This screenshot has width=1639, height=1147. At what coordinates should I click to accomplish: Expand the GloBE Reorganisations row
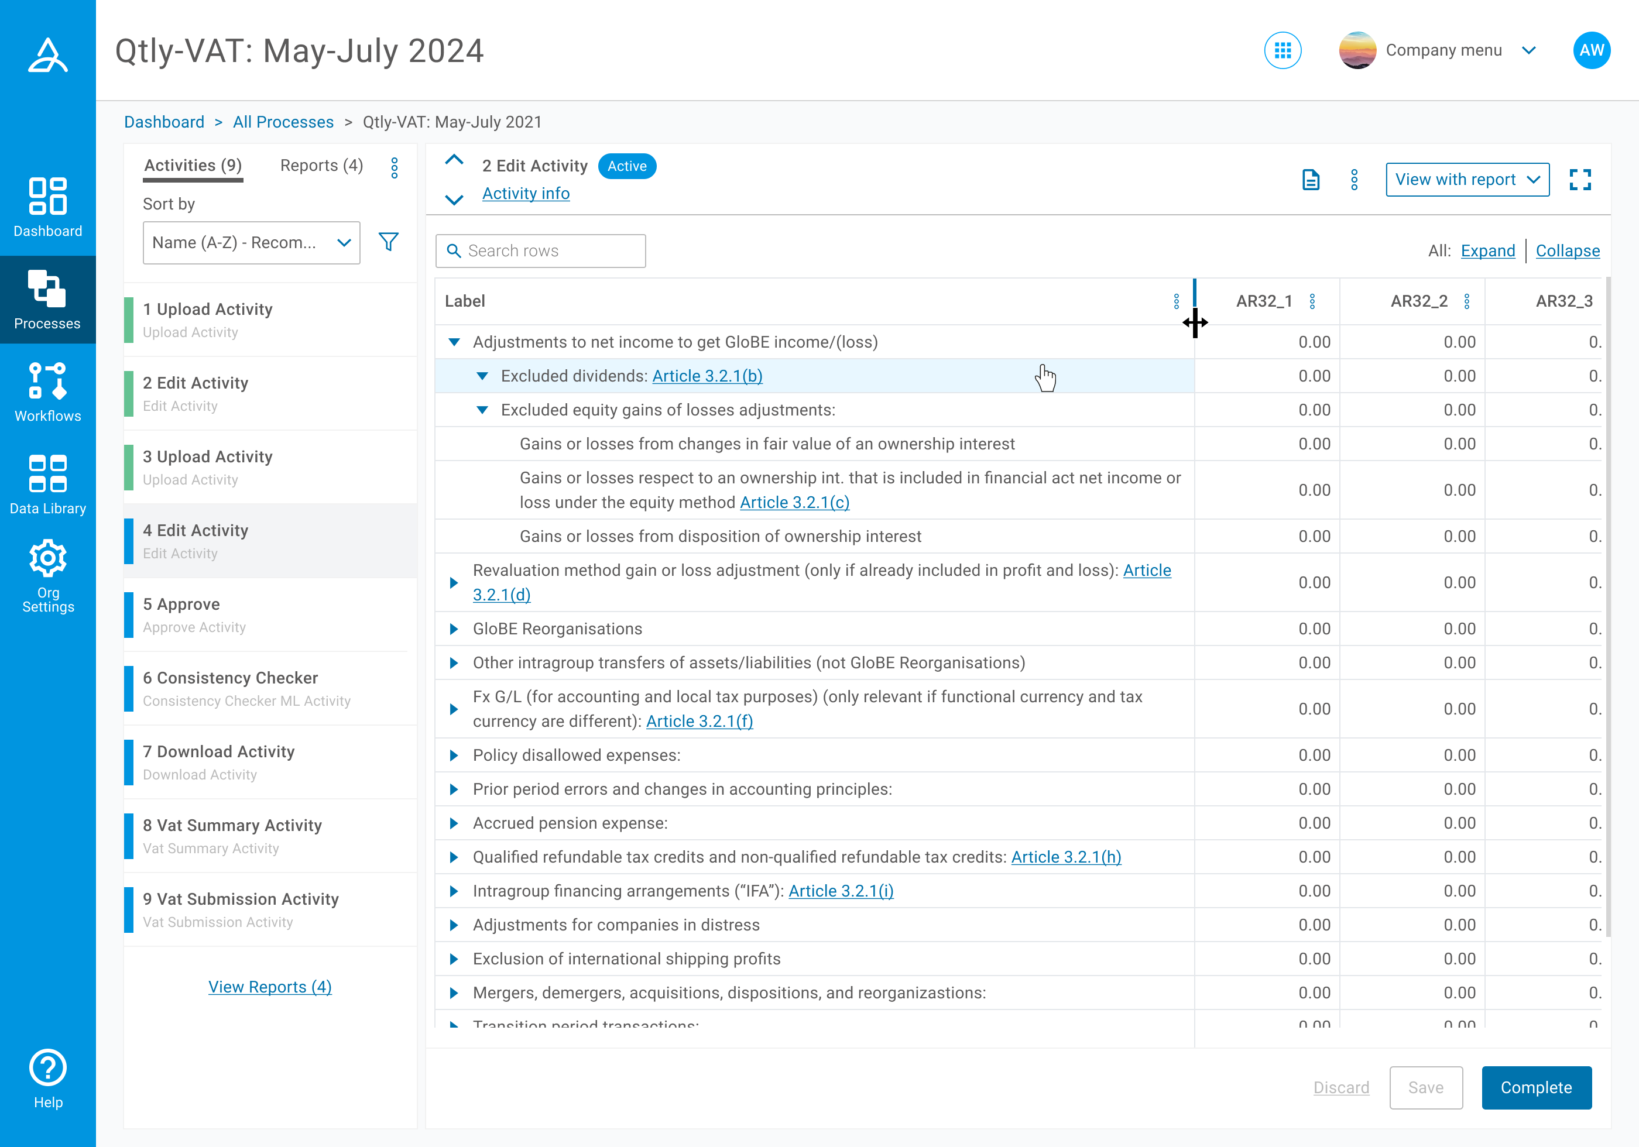[454, 629]
